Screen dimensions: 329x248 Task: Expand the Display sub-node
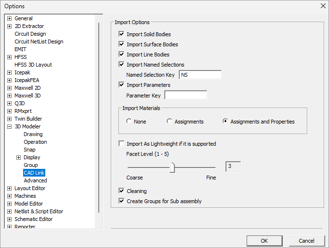(x=18, y=157)
